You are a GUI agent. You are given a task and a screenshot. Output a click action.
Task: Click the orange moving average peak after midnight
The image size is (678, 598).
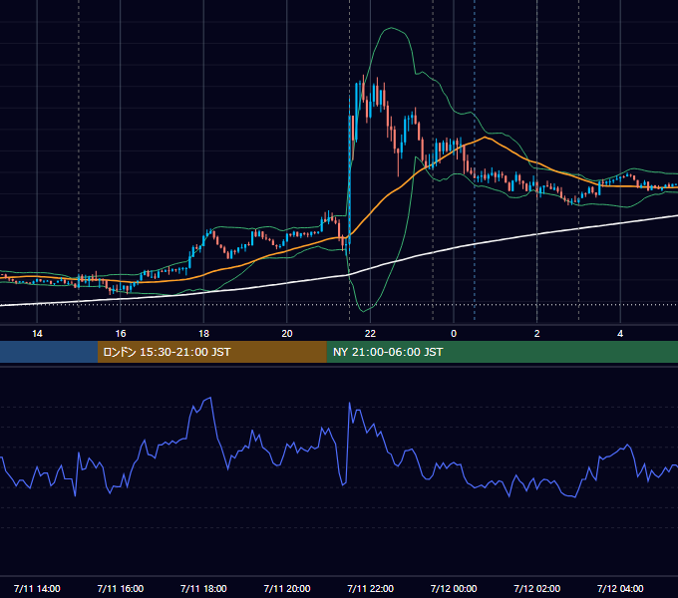coord(486,138)
